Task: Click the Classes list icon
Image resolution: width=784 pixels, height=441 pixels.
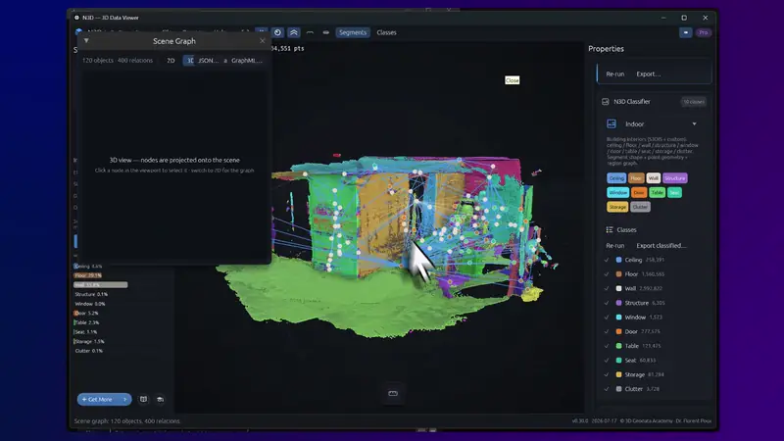Action: pyautogui.click(x=610, y=229)
